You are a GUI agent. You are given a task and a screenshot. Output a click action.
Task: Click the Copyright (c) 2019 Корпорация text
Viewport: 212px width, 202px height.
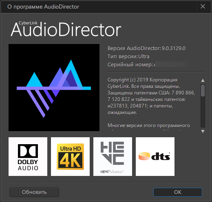coord(142,80)
